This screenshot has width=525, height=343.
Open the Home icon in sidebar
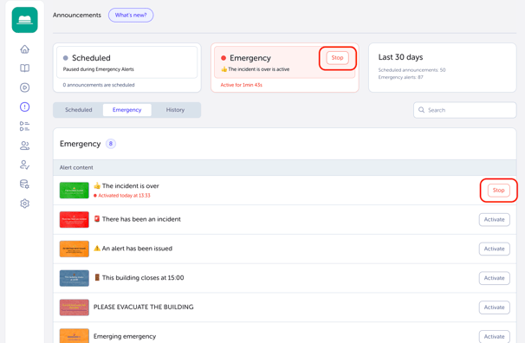(25, 49)
